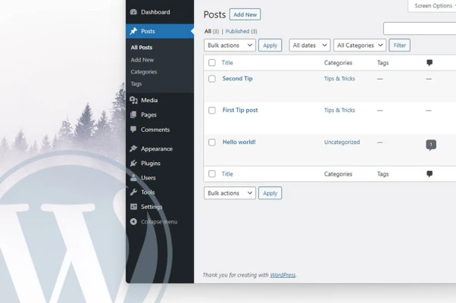This screenshot has height=303, width=456.
Task: Open the bottom Bulk actions dropdown
Action: pyautogui.click(x=230, y=193)
